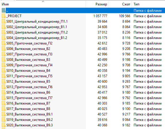165x129 pixels.
Task: Click folder icon of S011_Приточная_система_П5
Action: [3, 76]
